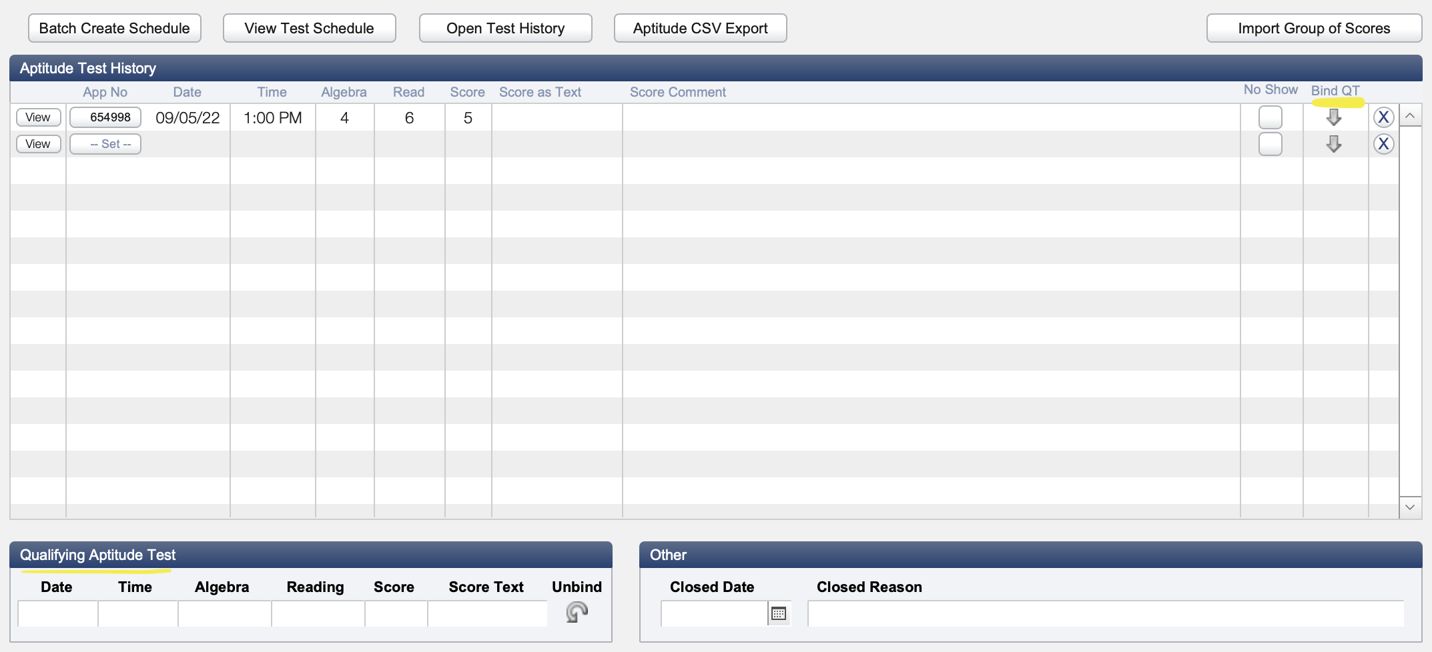
Task: Click Import Group of Scores
Action: pos(1314,28)
